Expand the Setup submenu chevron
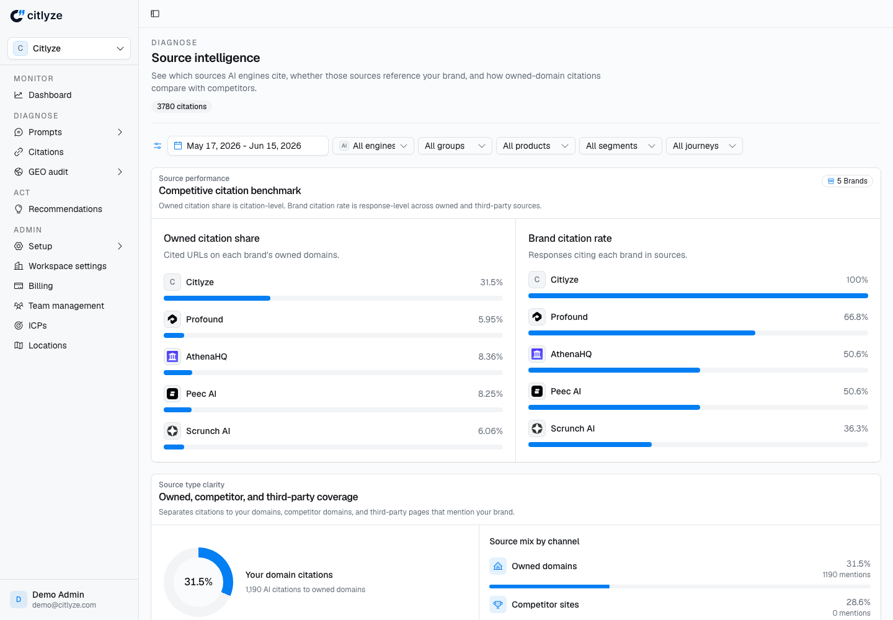Screen dimensions: 893x620 click(120, 246)
